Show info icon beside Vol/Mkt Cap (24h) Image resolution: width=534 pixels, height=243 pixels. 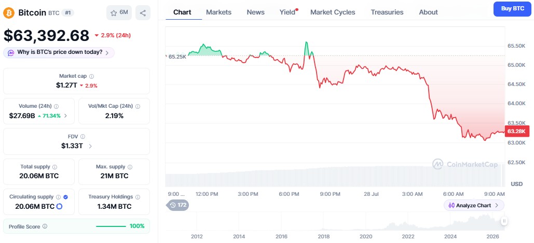138,106
